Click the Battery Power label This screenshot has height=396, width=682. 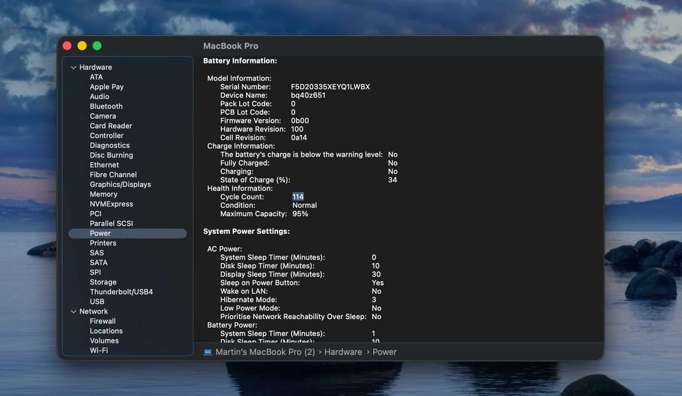coord(233,325)
